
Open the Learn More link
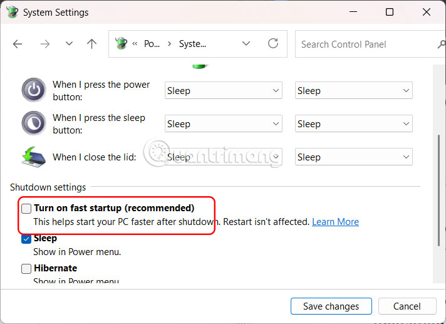click(x=335, y=222)
